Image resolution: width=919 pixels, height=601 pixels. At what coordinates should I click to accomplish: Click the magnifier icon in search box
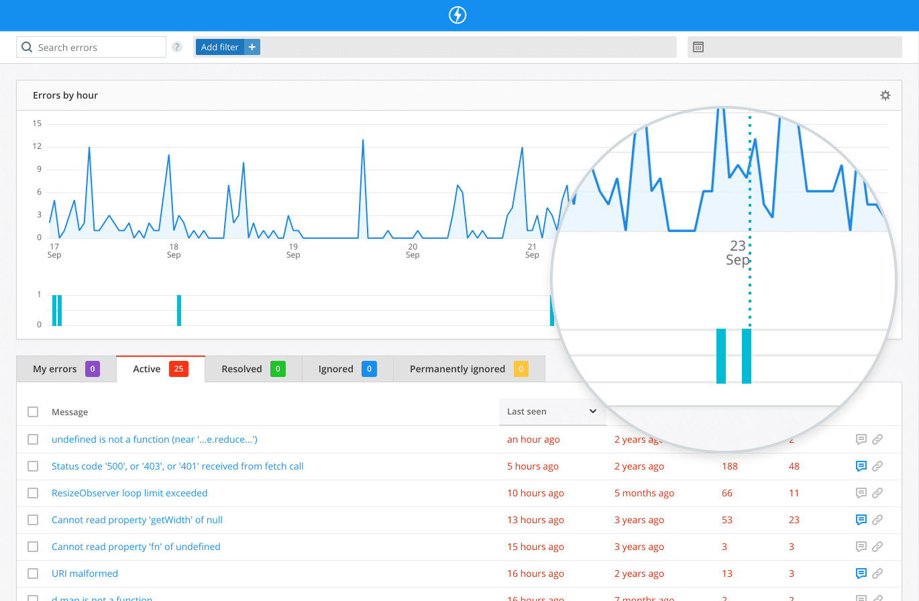(x=27, y=48)
